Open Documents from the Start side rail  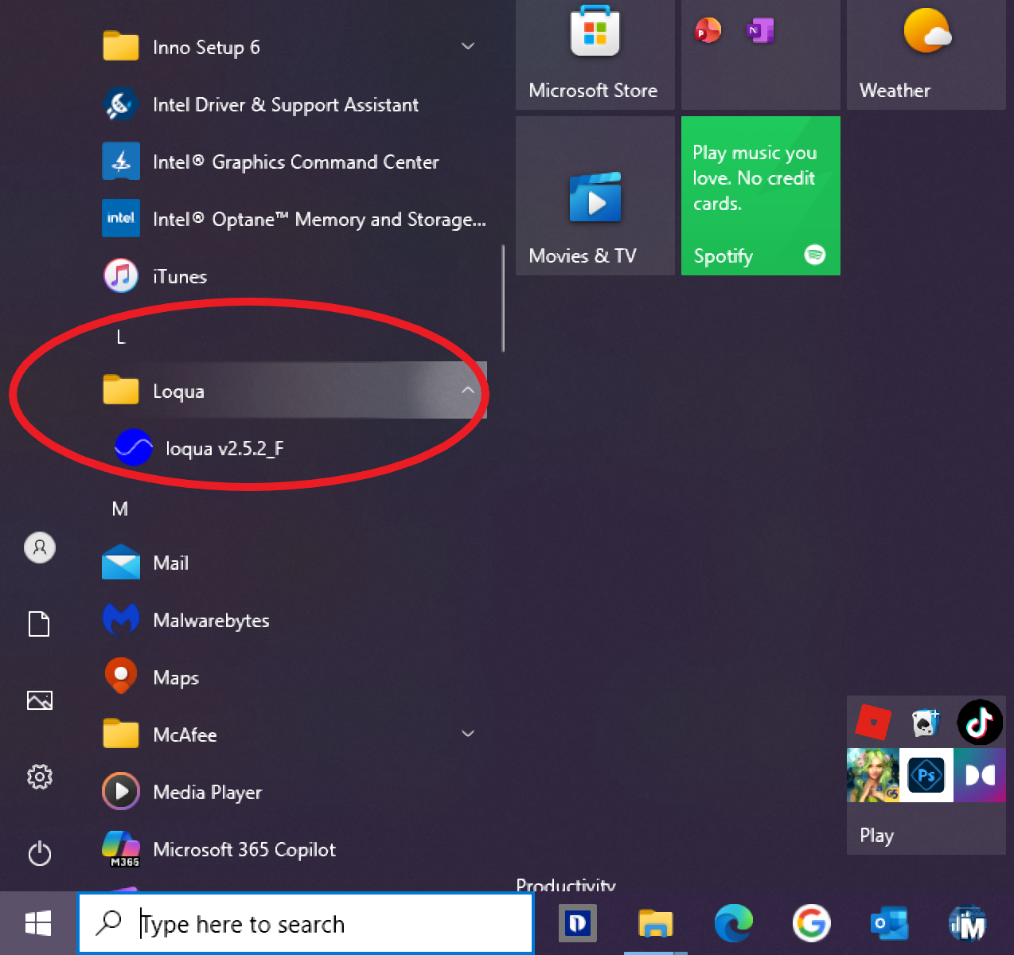click(x=40, y=624)
